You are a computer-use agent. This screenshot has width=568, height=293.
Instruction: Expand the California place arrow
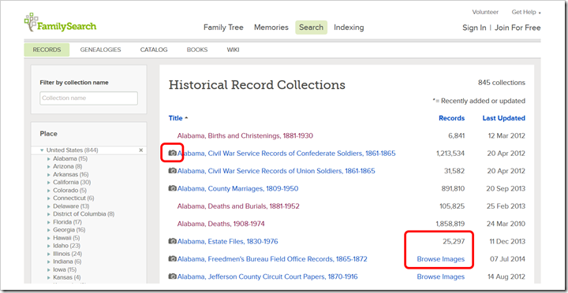pos(49,182)
